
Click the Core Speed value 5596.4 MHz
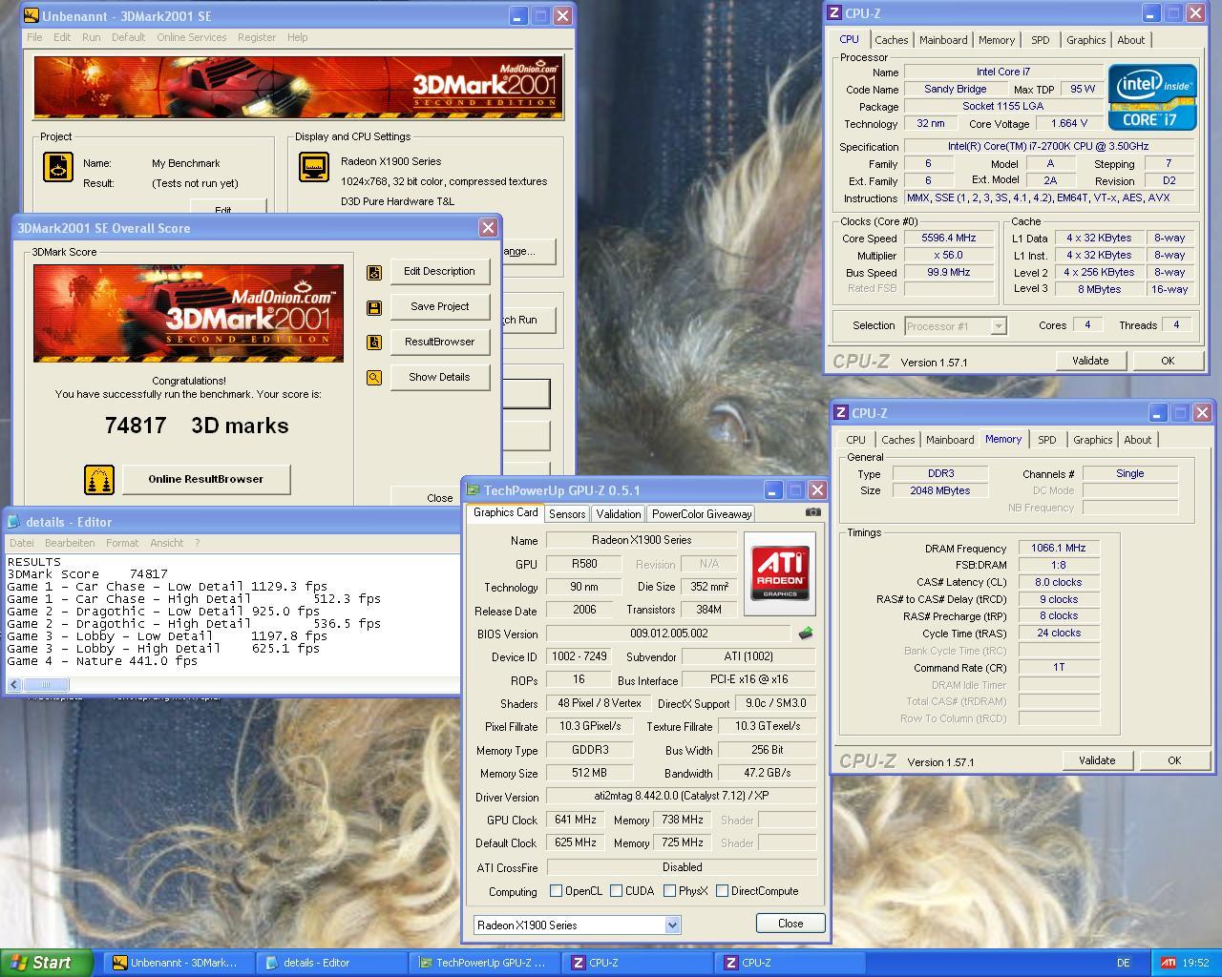click(948, 239)
